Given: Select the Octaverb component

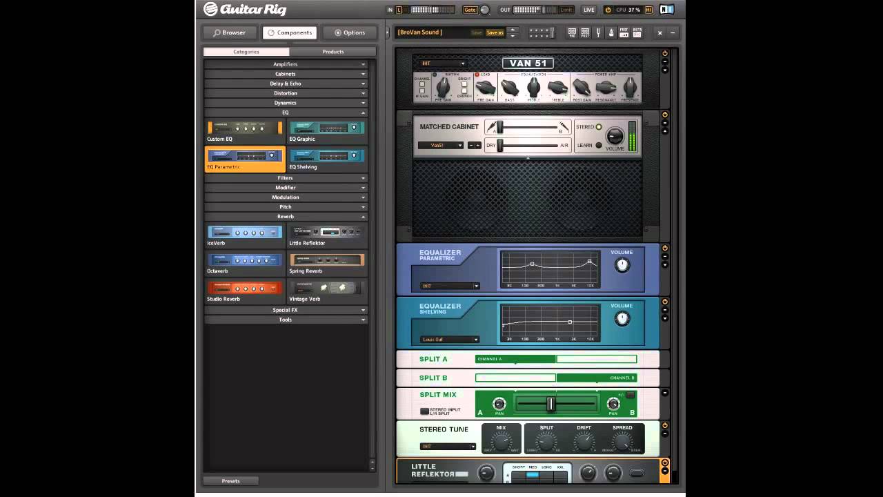Looking at the screenshot, I should point(245,264).
